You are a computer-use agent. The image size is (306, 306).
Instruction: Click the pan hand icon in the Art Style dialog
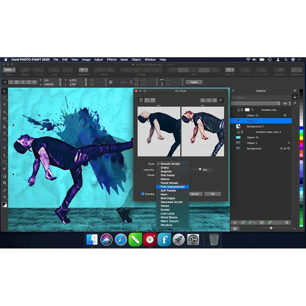[x=221, y=101]
